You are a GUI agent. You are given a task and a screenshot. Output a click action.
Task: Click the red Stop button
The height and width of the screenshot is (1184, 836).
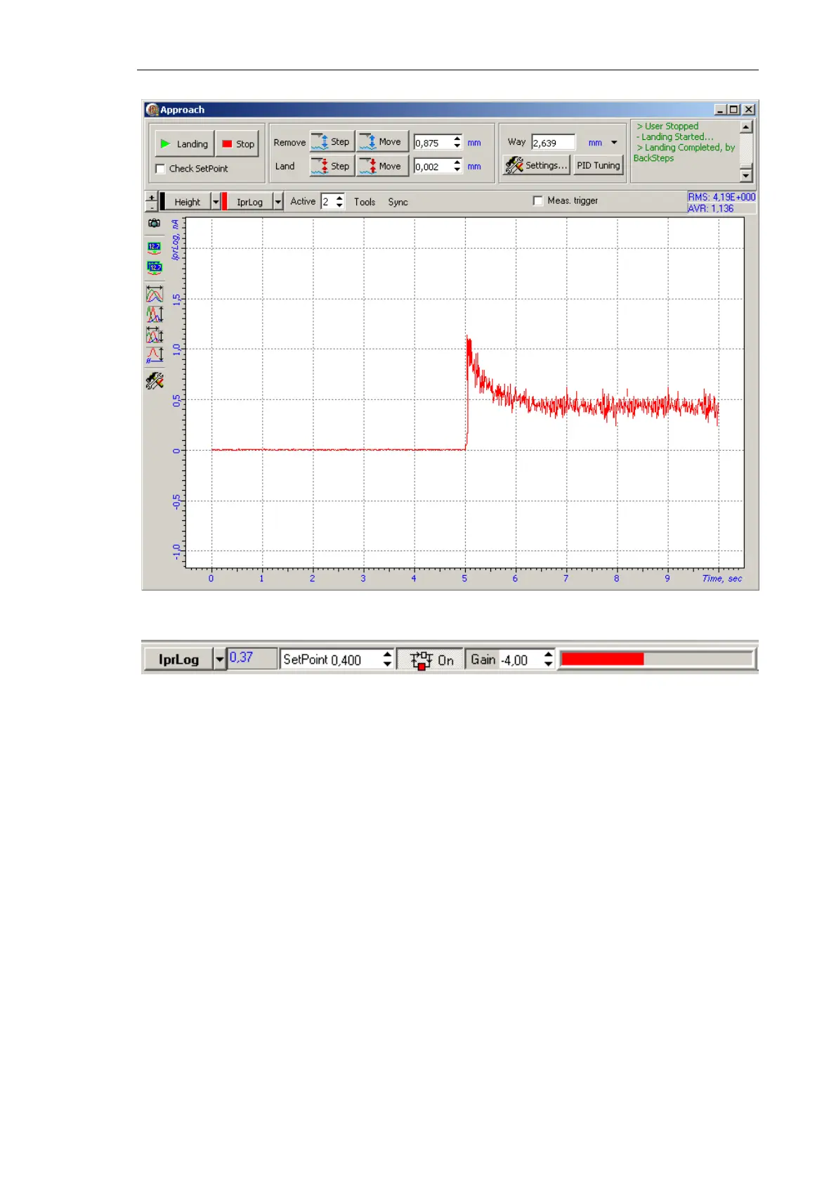click(237, 143)
